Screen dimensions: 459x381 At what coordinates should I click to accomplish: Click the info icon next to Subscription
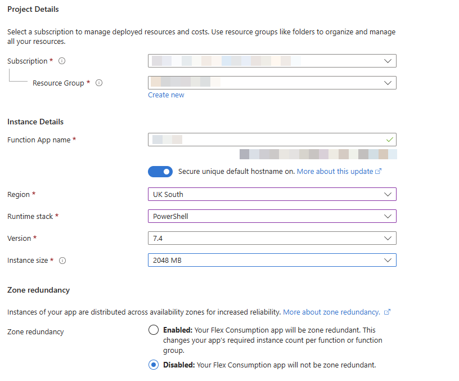(x=62, y=61)
